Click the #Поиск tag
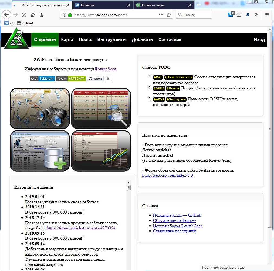 [173, 88]
